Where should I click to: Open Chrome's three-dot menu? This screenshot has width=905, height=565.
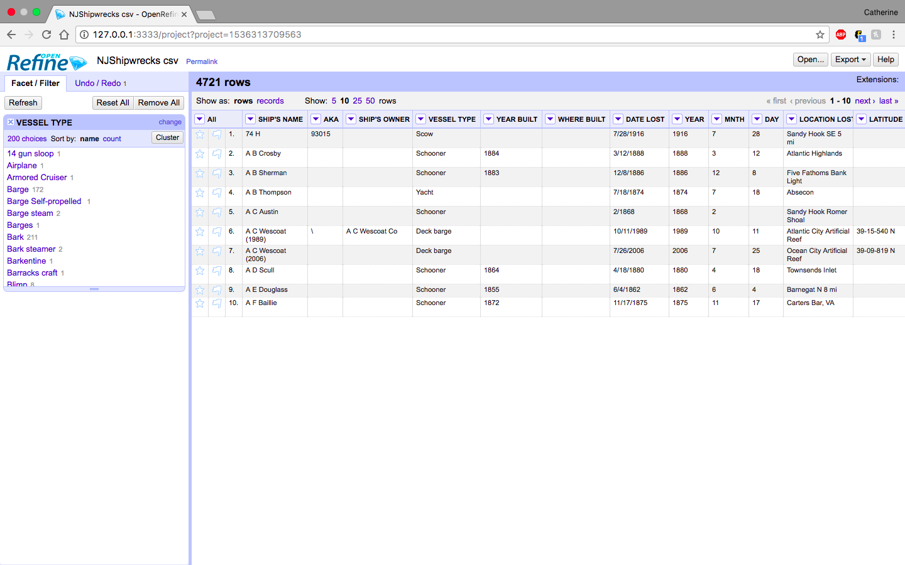click(x=893, y=35)
